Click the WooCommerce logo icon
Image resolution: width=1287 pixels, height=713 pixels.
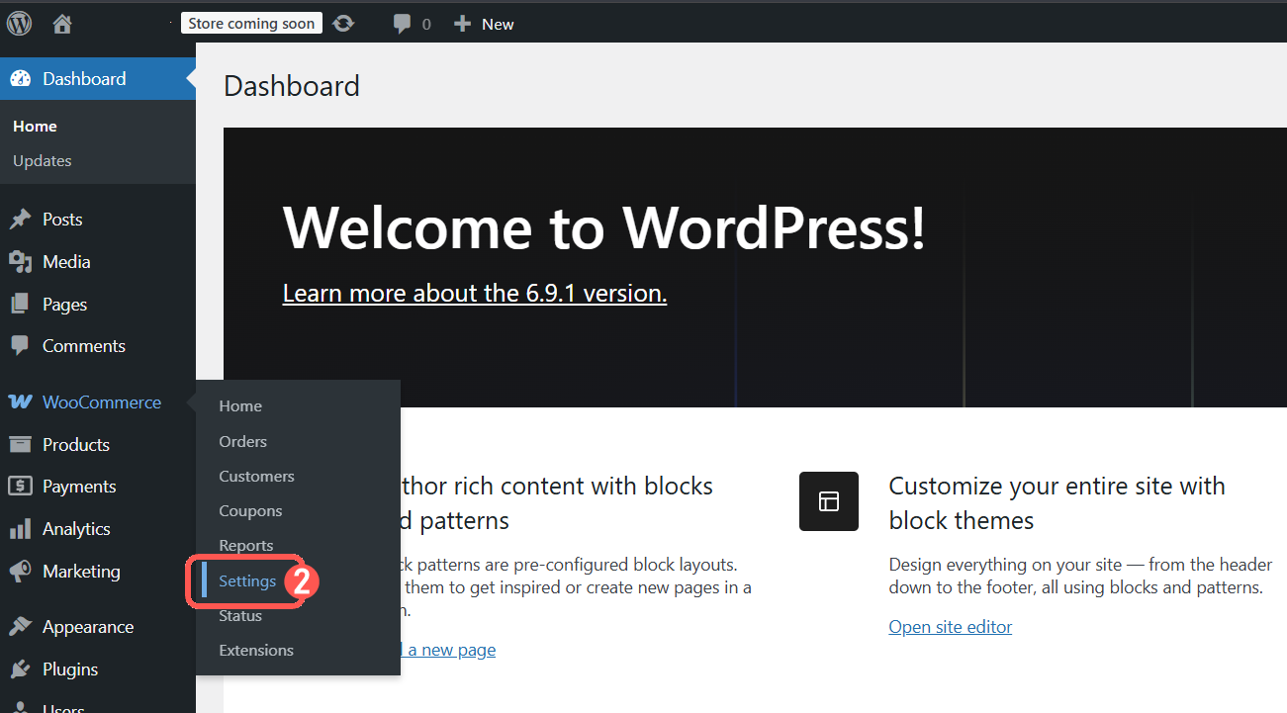pos(21,402)
